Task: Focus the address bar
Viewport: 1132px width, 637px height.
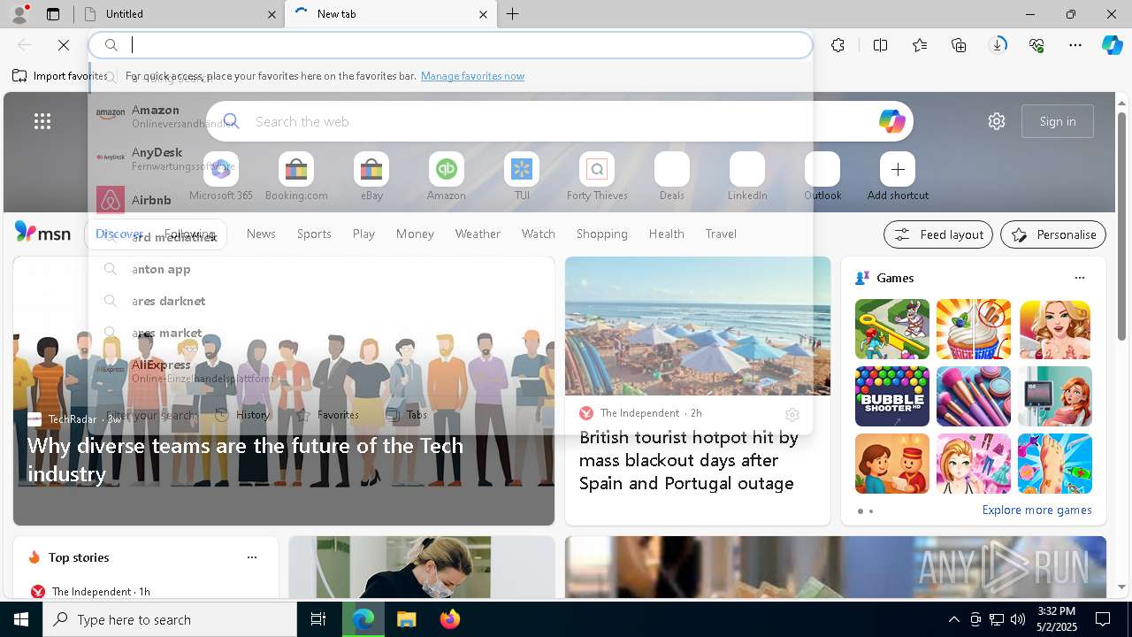Action: pyautogui.click(x=451, y=45)
